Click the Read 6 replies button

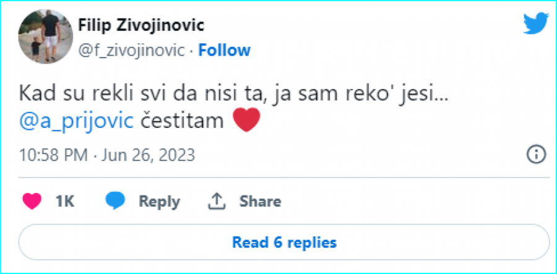(x=284, y=241)
